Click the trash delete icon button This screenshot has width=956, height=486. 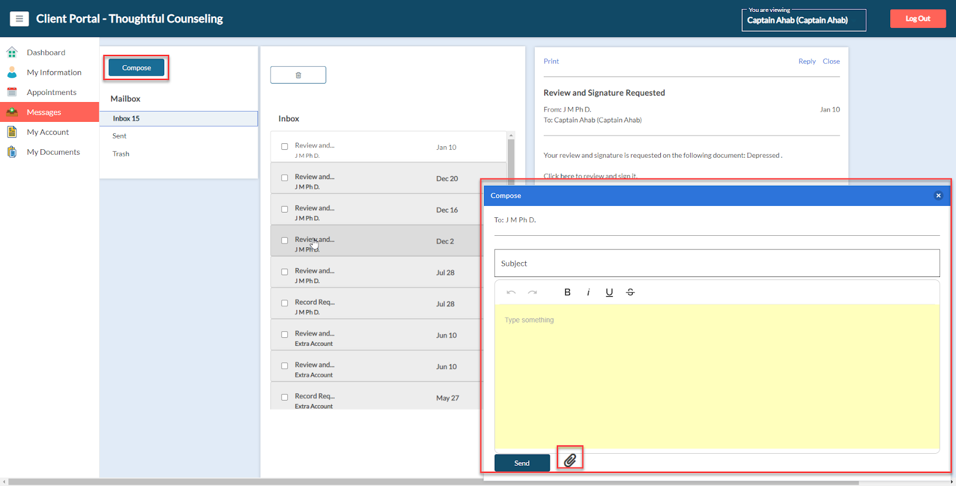coord(298,75)
